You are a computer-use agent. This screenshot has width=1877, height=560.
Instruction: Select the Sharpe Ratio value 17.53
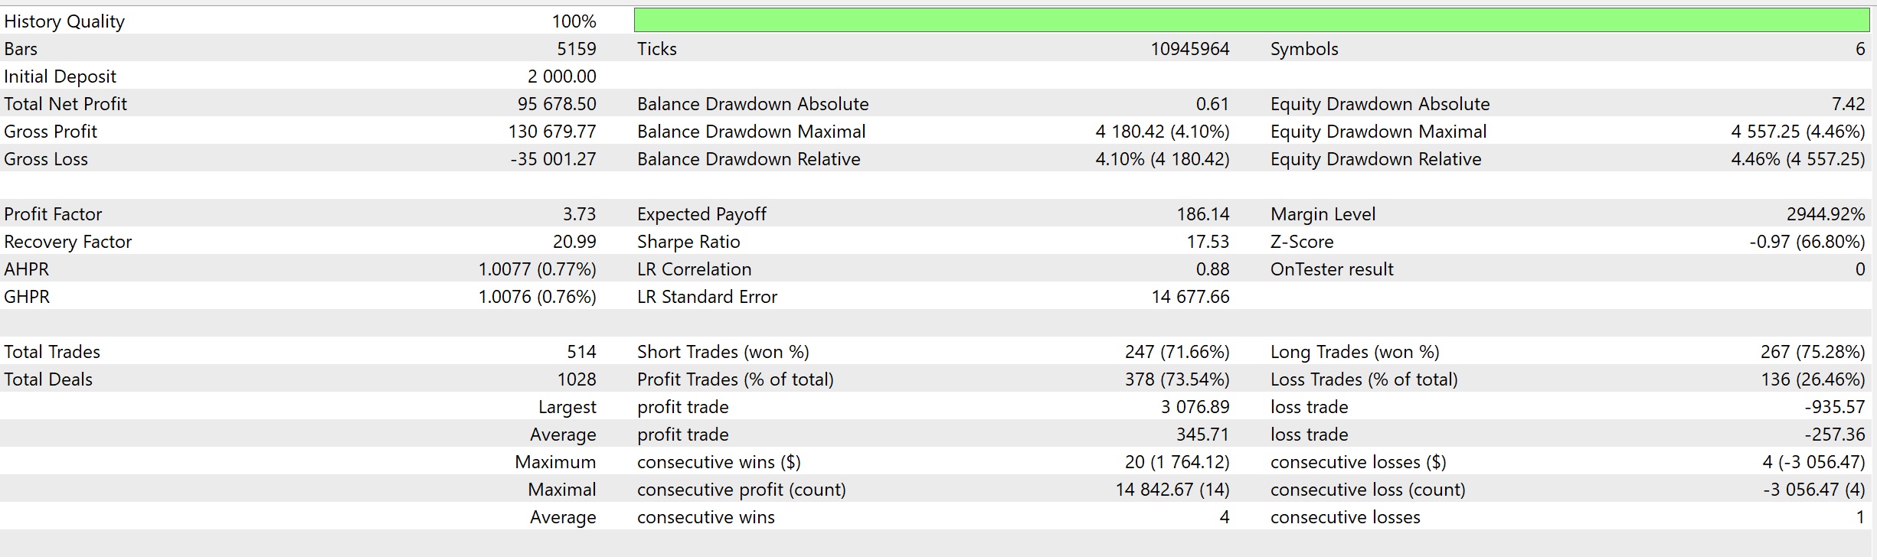[x=1207, y=242]
